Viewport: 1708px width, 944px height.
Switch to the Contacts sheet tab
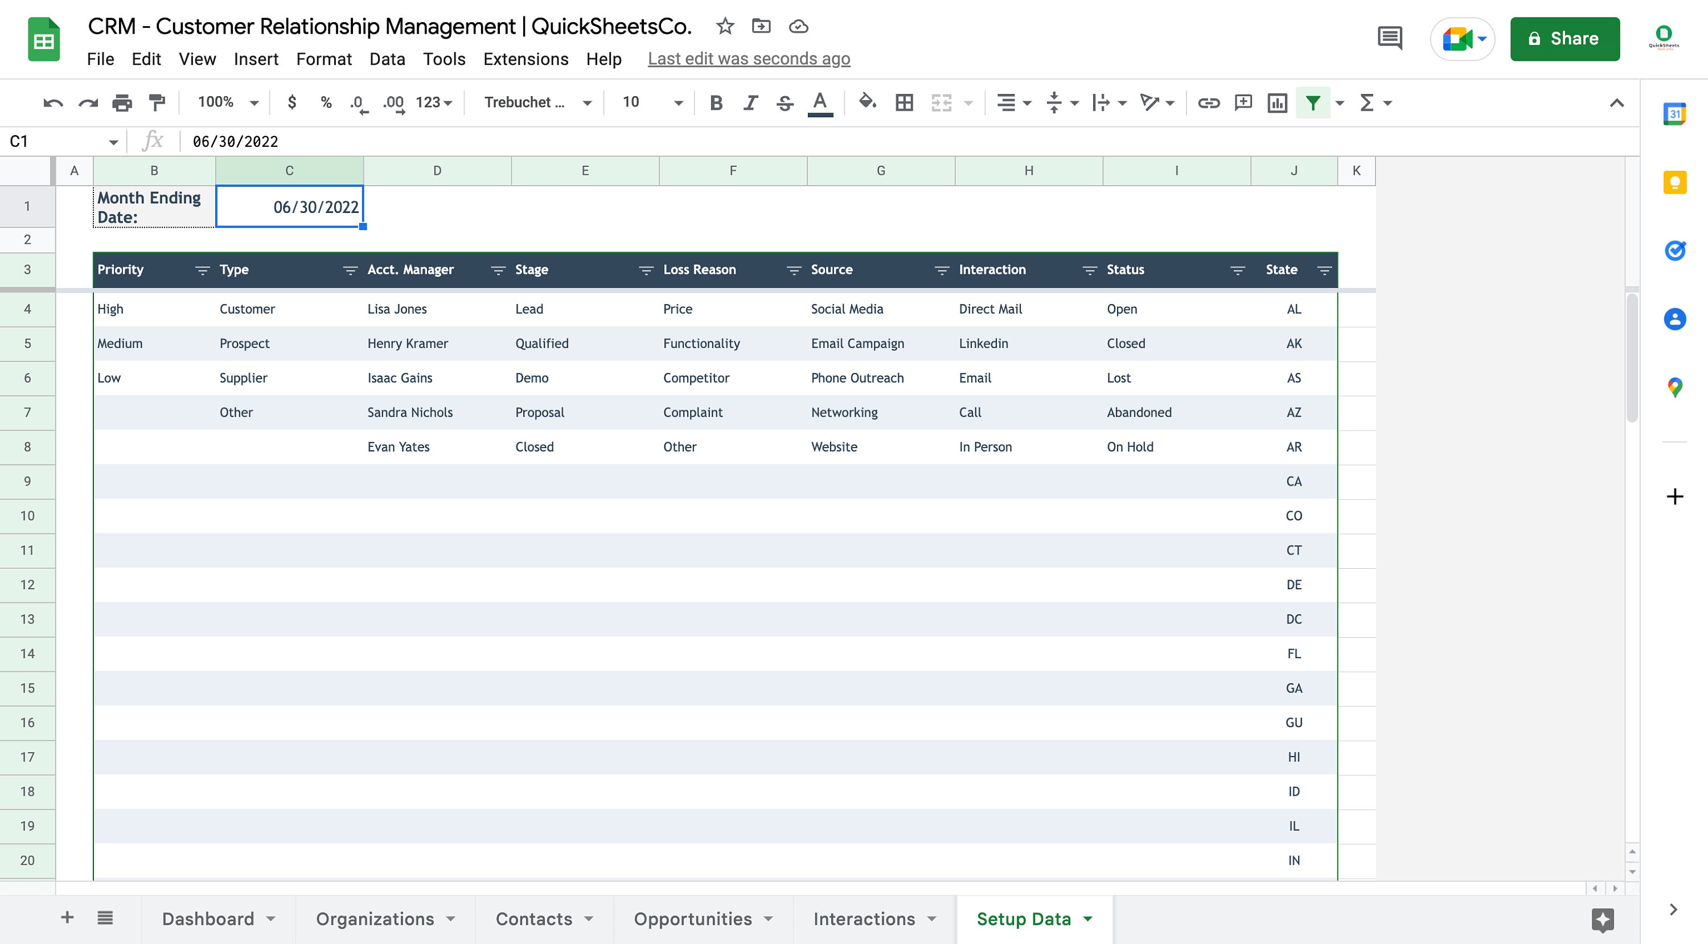pos(535,919)
